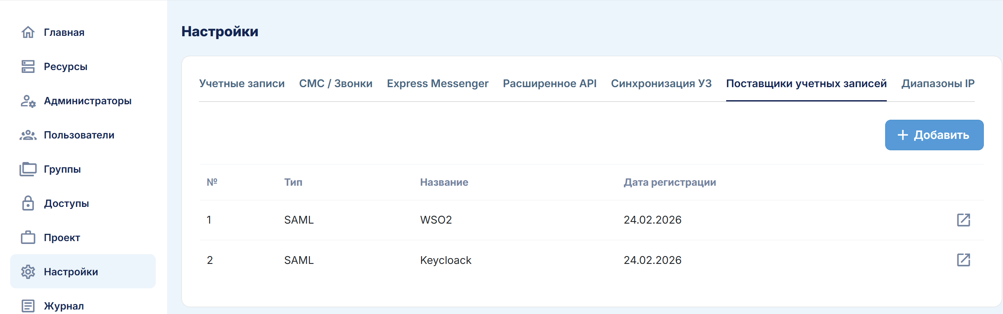Click the folder icon for Группы

[x=28, y=169]
